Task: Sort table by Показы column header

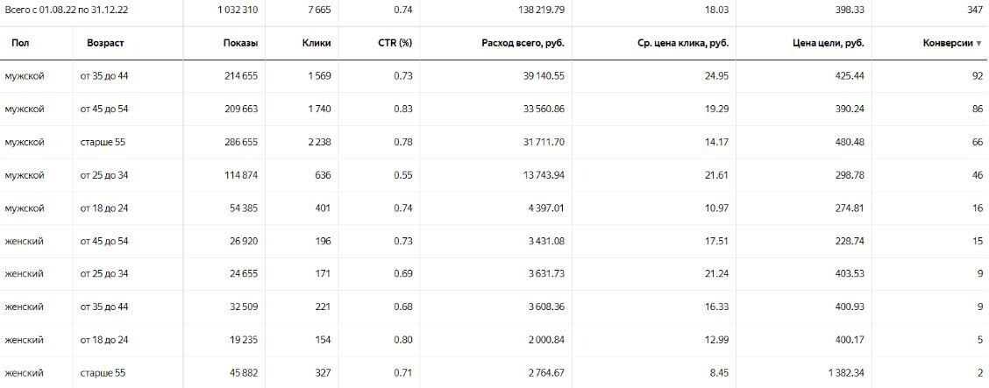Action: (x=240, y=43)
